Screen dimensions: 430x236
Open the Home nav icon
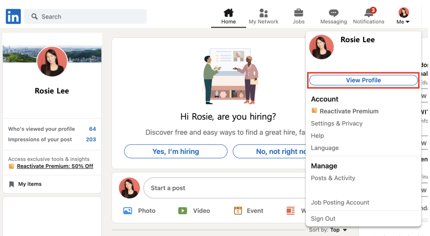click(x=228, y=12)
